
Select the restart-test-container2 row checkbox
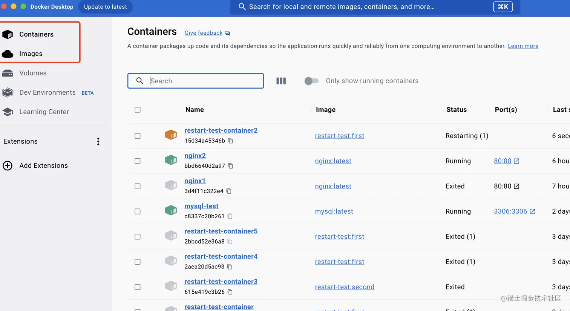point(138,136)
